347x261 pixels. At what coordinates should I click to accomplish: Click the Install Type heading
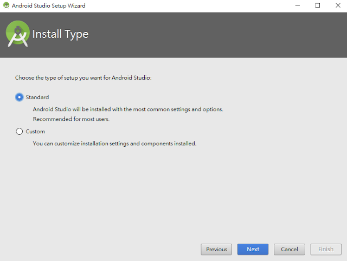point(60,34)
